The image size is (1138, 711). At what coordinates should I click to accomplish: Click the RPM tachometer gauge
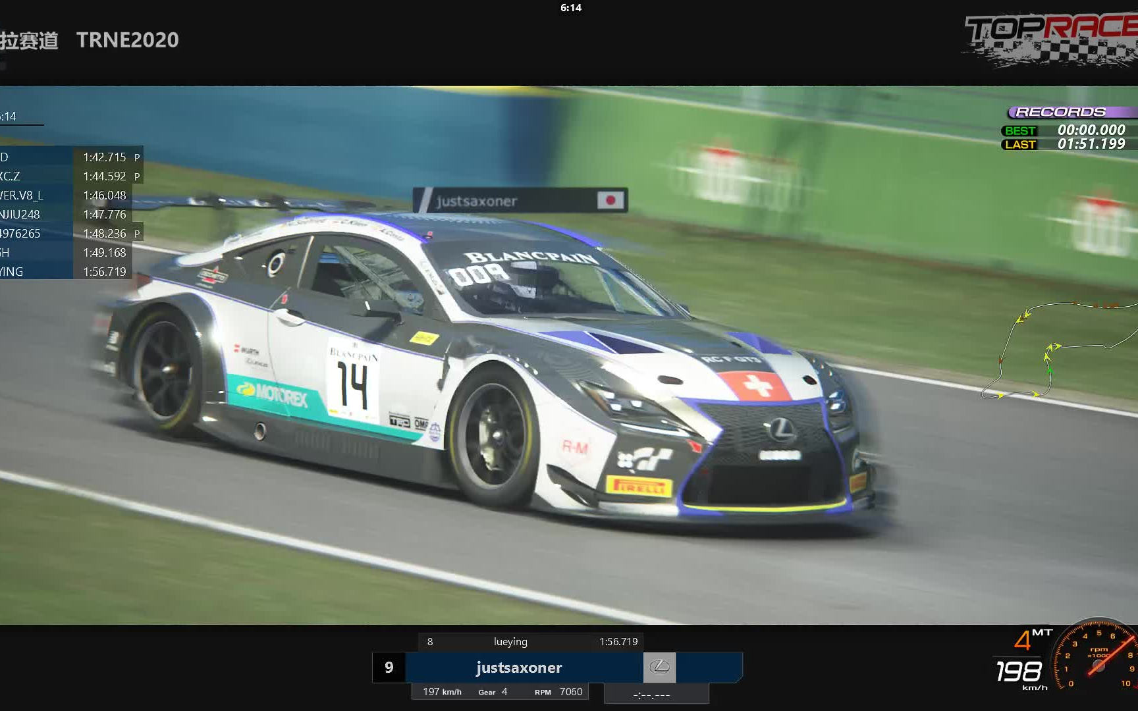pos(1097,656)
